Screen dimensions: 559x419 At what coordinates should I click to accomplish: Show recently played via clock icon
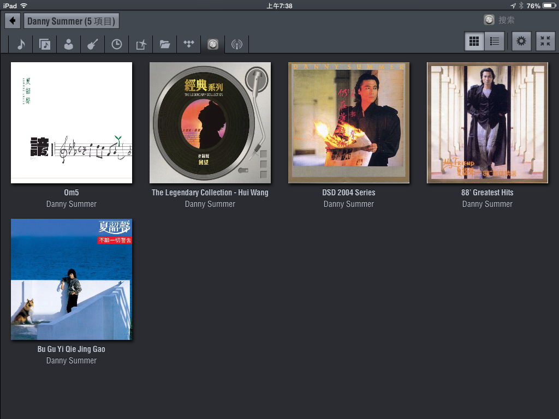click(116, 44)
